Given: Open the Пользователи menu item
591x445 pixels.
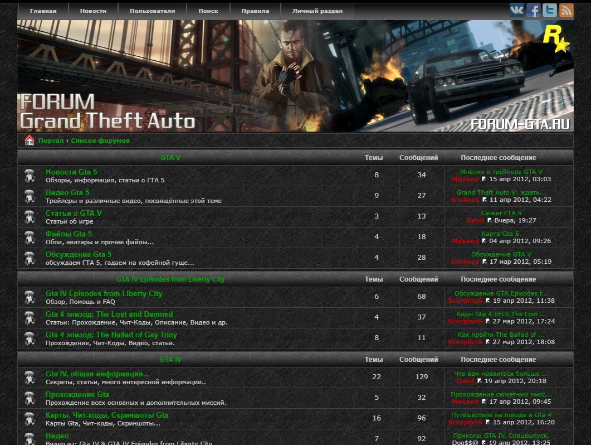Looking at the screenshot, I should 152,11.
